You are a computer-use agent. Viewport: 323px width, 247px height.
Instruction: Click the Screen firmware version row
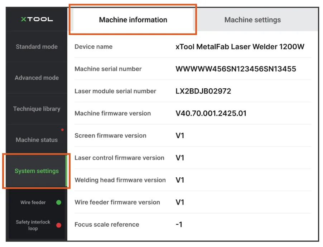[x=193, y=135]
